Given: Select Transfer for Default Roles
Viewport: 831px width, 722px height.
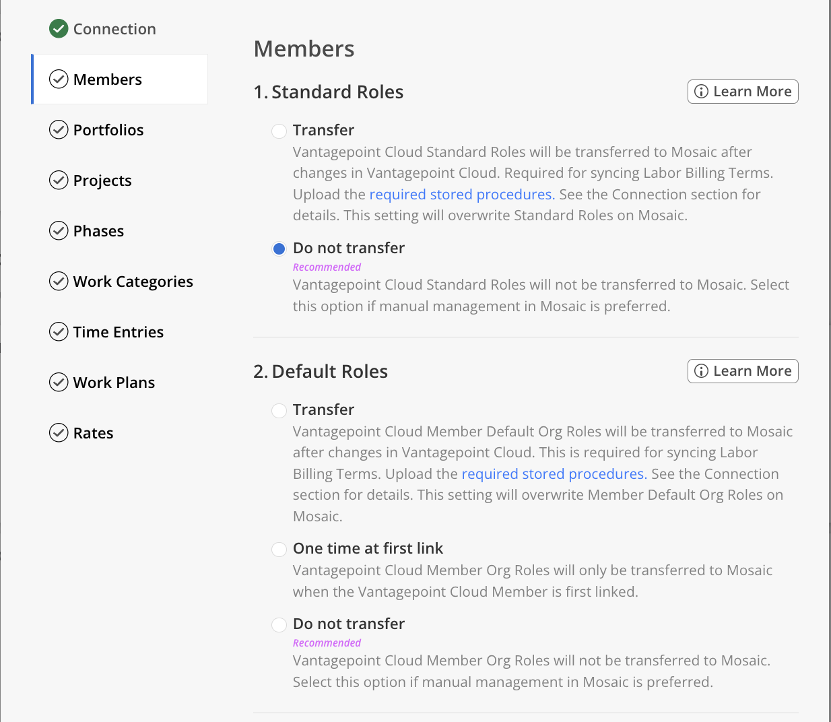Looking at the screenshot, I should click(x=279, y=410).
